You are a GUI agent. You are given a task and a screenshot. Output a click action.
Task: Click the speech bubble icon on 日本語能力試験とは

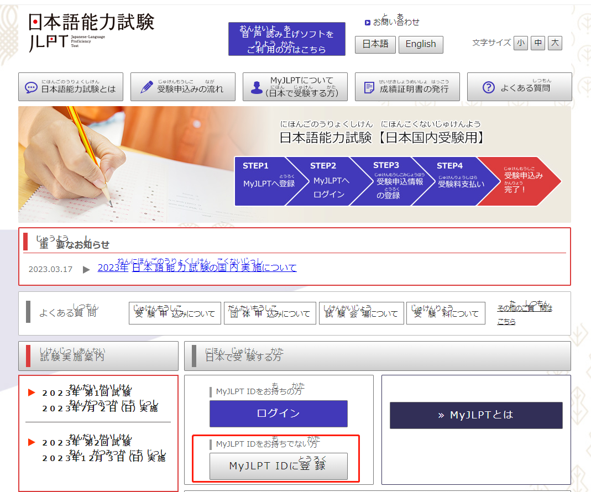coord(31,87)
